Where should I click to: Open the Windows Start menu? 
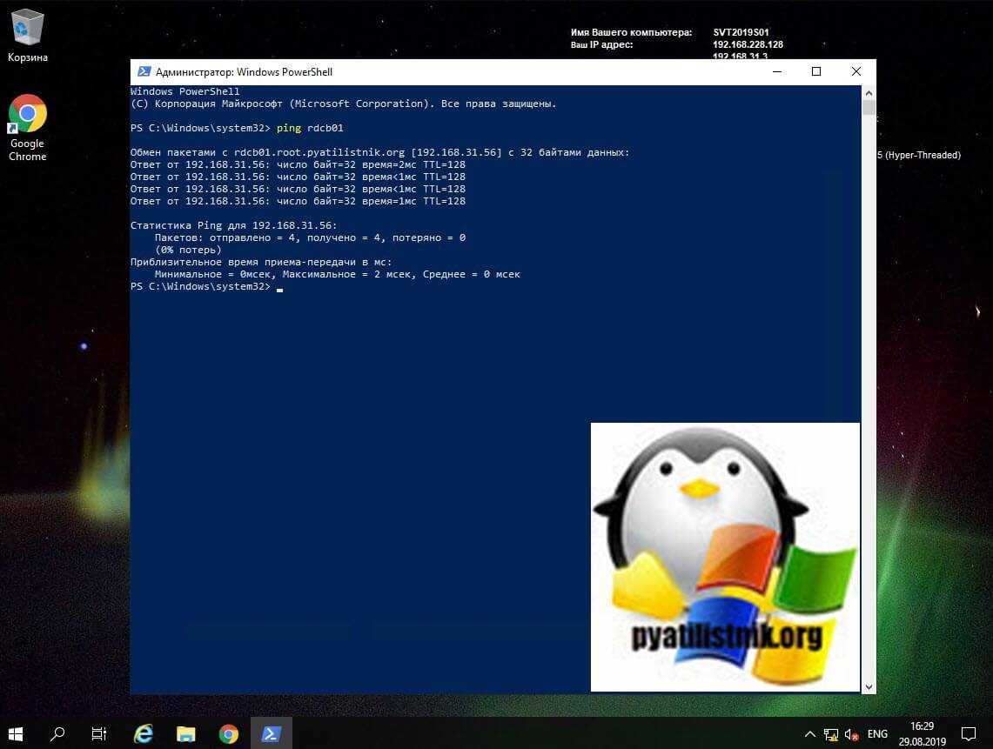[16, 734]
